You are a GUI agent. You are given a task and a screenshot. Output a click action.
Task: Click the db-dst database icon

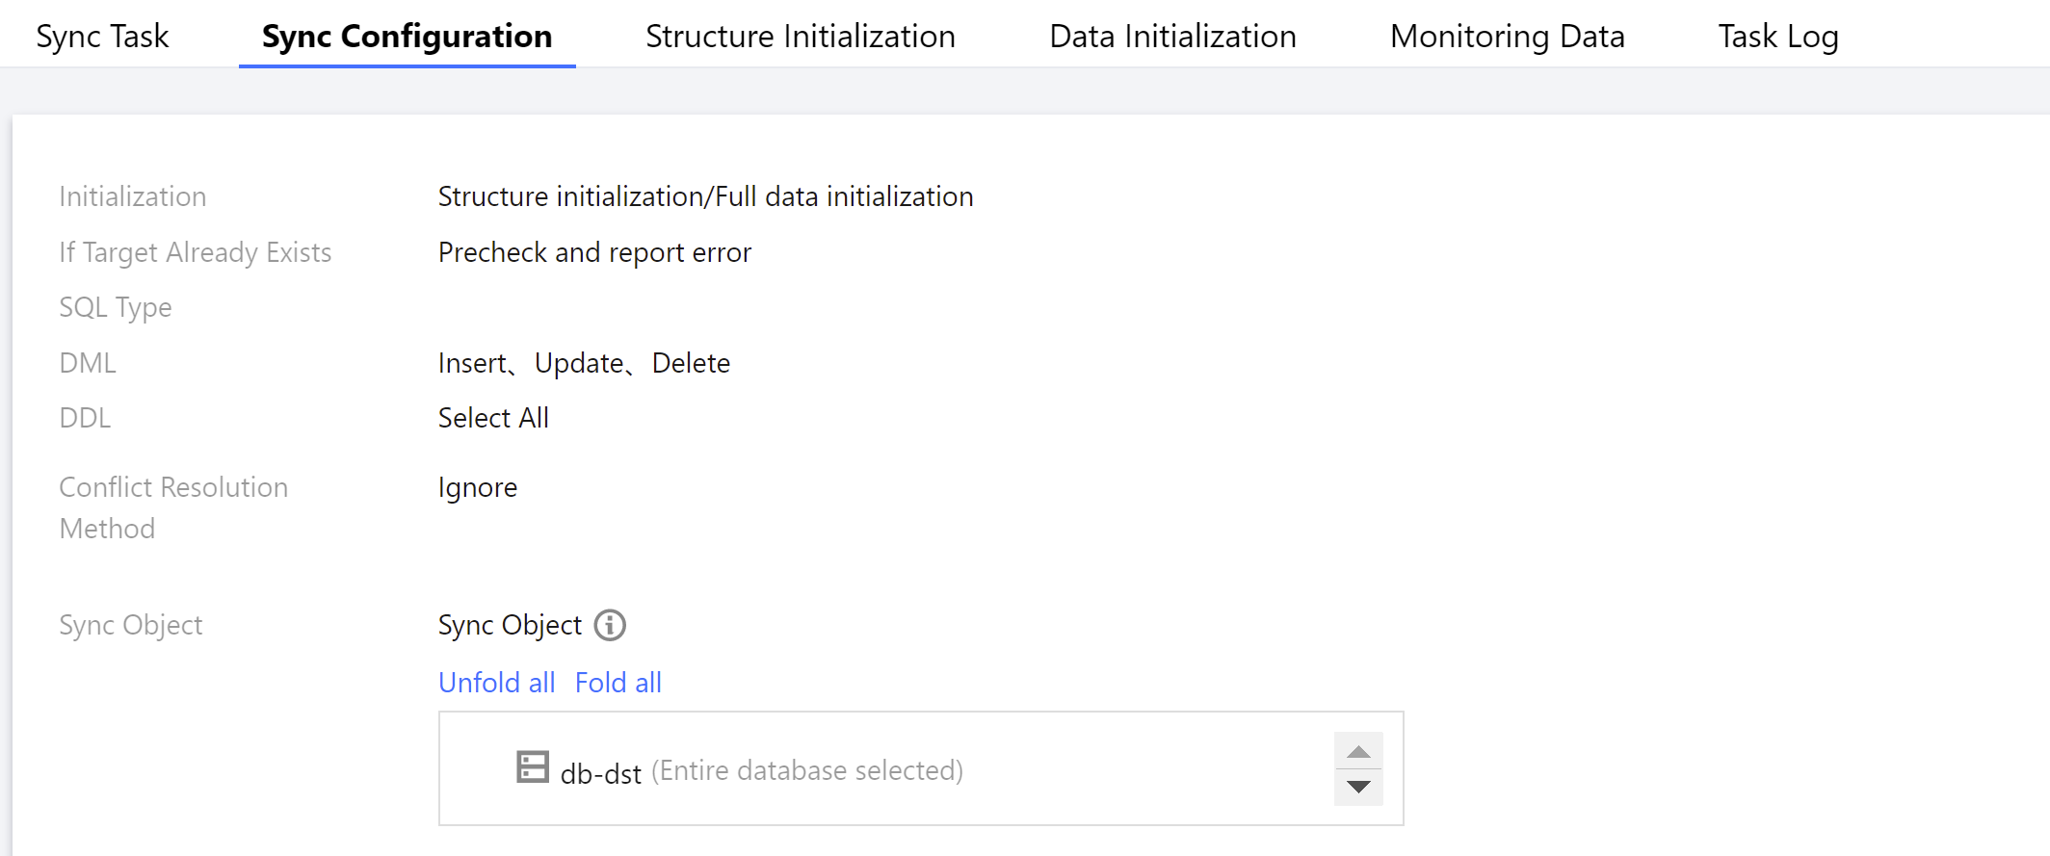pos(532,767)
